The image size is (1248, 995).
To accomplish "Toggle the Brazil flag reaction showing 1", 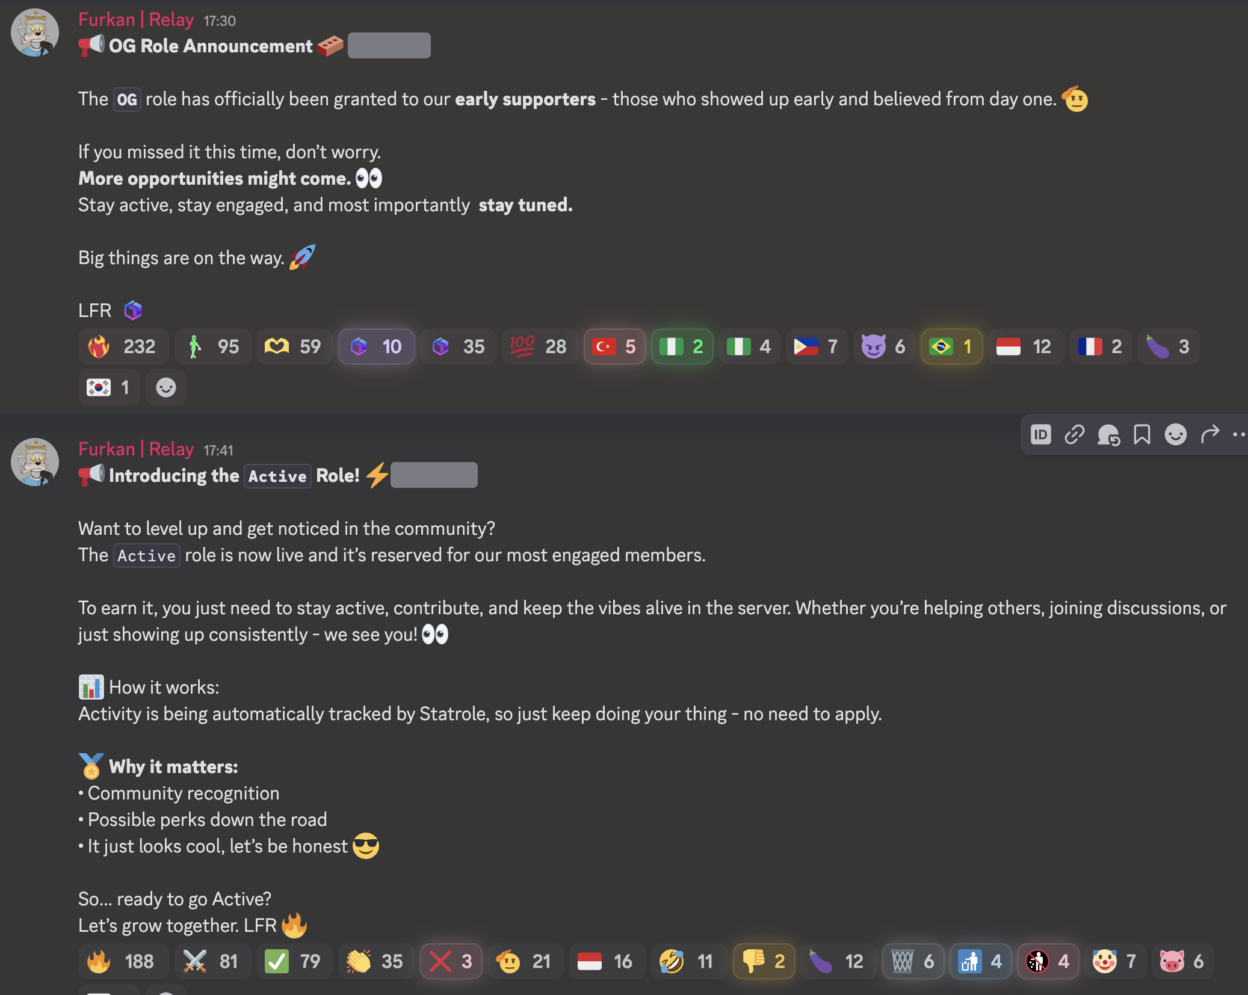I will tap(951, 347).
